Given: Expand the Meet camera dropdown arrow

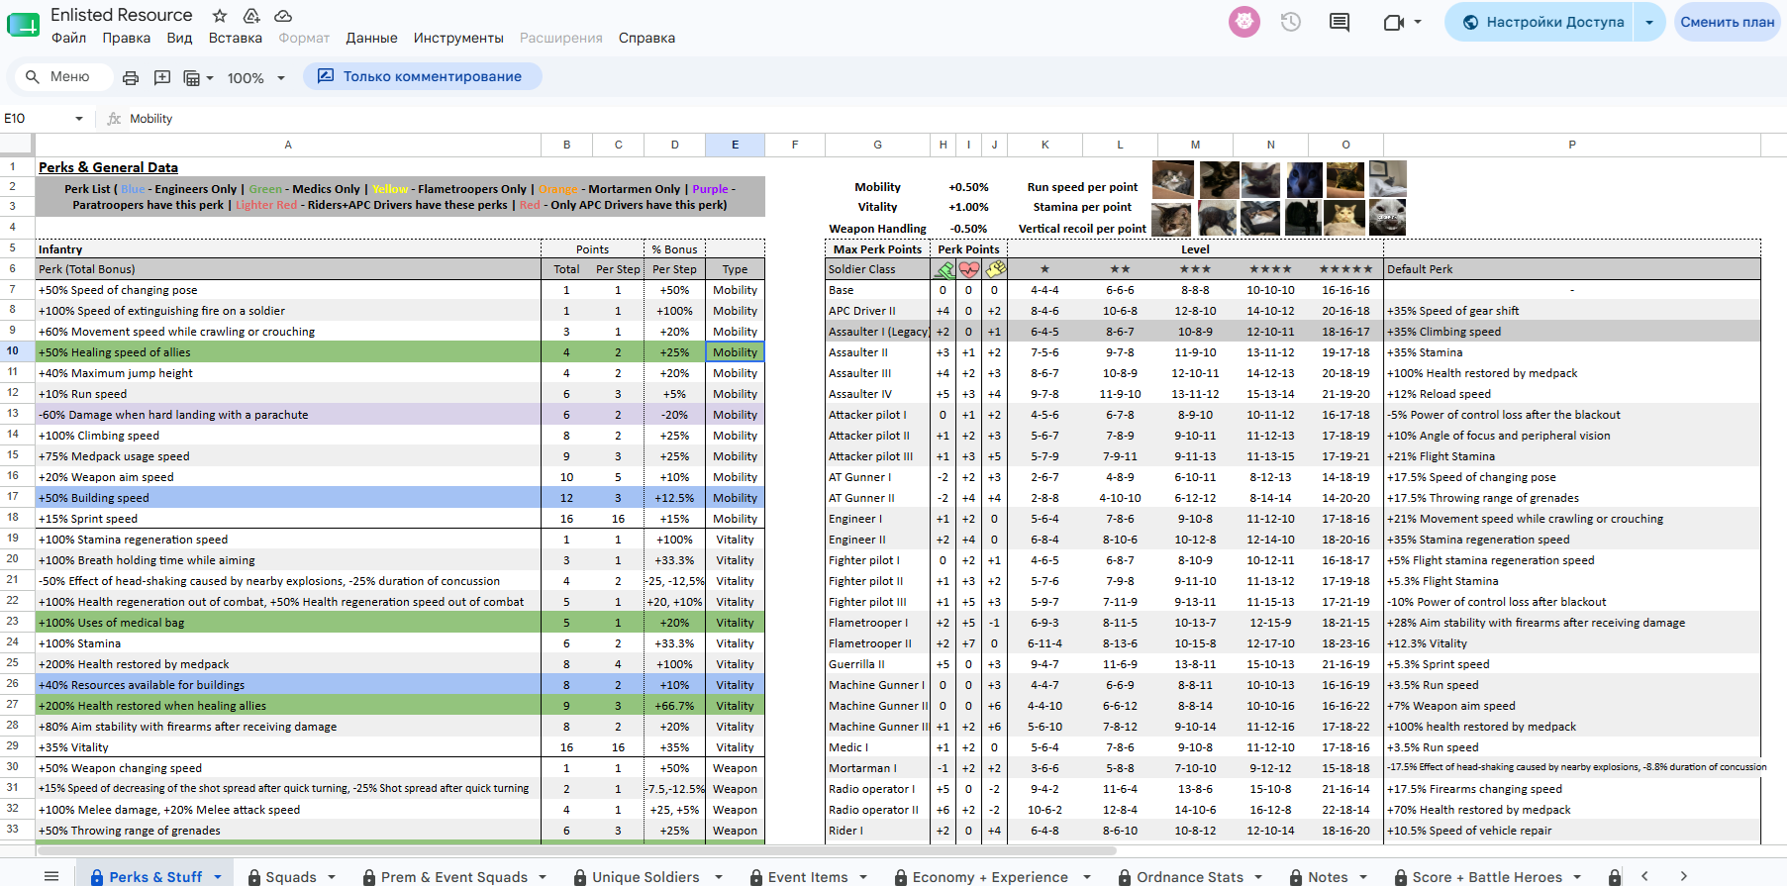Looking at the screenshot, I should tap(1418, 22).
